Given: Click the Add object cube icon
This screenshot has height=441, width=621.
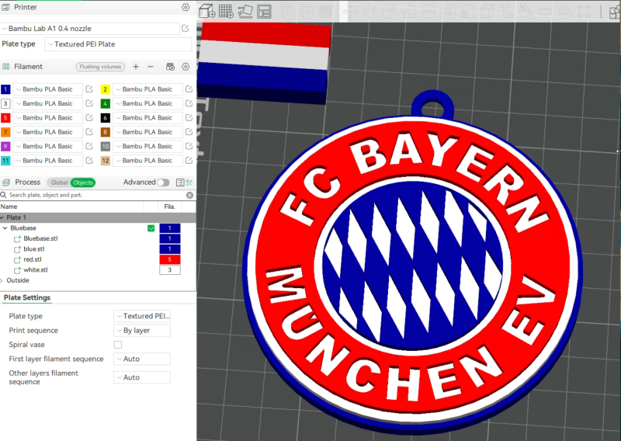Looking at the screenshot, I should (206, 11).
